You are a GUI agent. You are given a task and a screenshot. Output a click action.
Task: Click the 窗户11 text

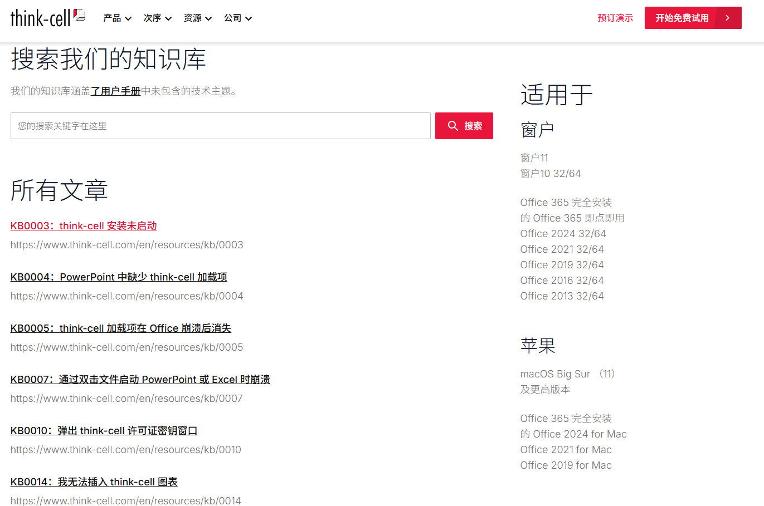pyautogui.click(x=534, y=158)
